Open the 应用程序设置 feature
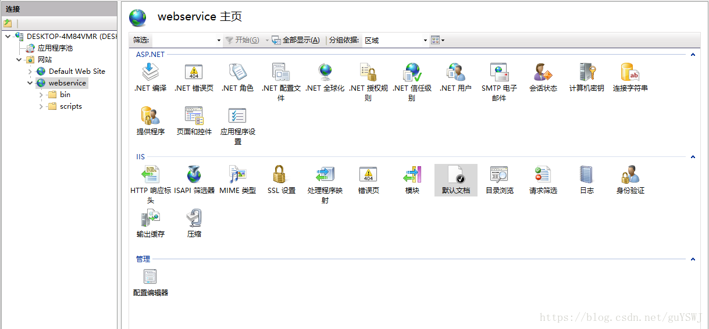The image size is (709, 329). click(x=237, y=126)
